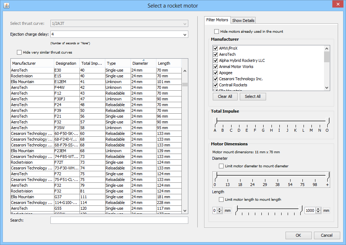Enable Hide motors already used in the mount
The image size is (346, 245).
[x=216, y=32]
